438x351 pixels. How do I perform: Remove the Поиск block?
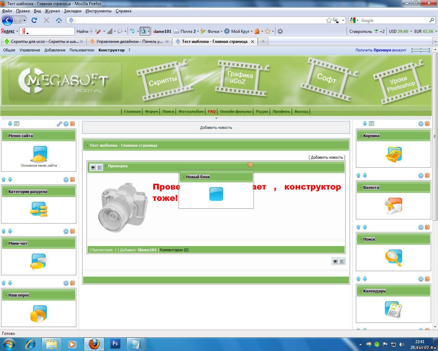click(x=427, y=227)
